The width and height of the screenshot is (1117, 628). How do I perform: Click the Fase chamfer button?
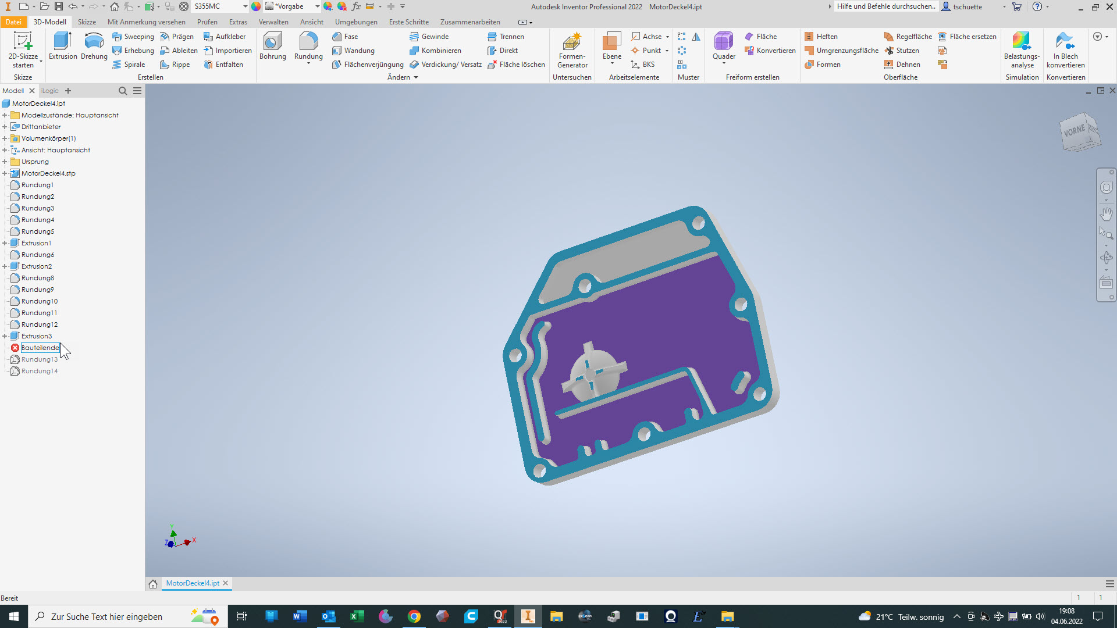click(346, 37)
